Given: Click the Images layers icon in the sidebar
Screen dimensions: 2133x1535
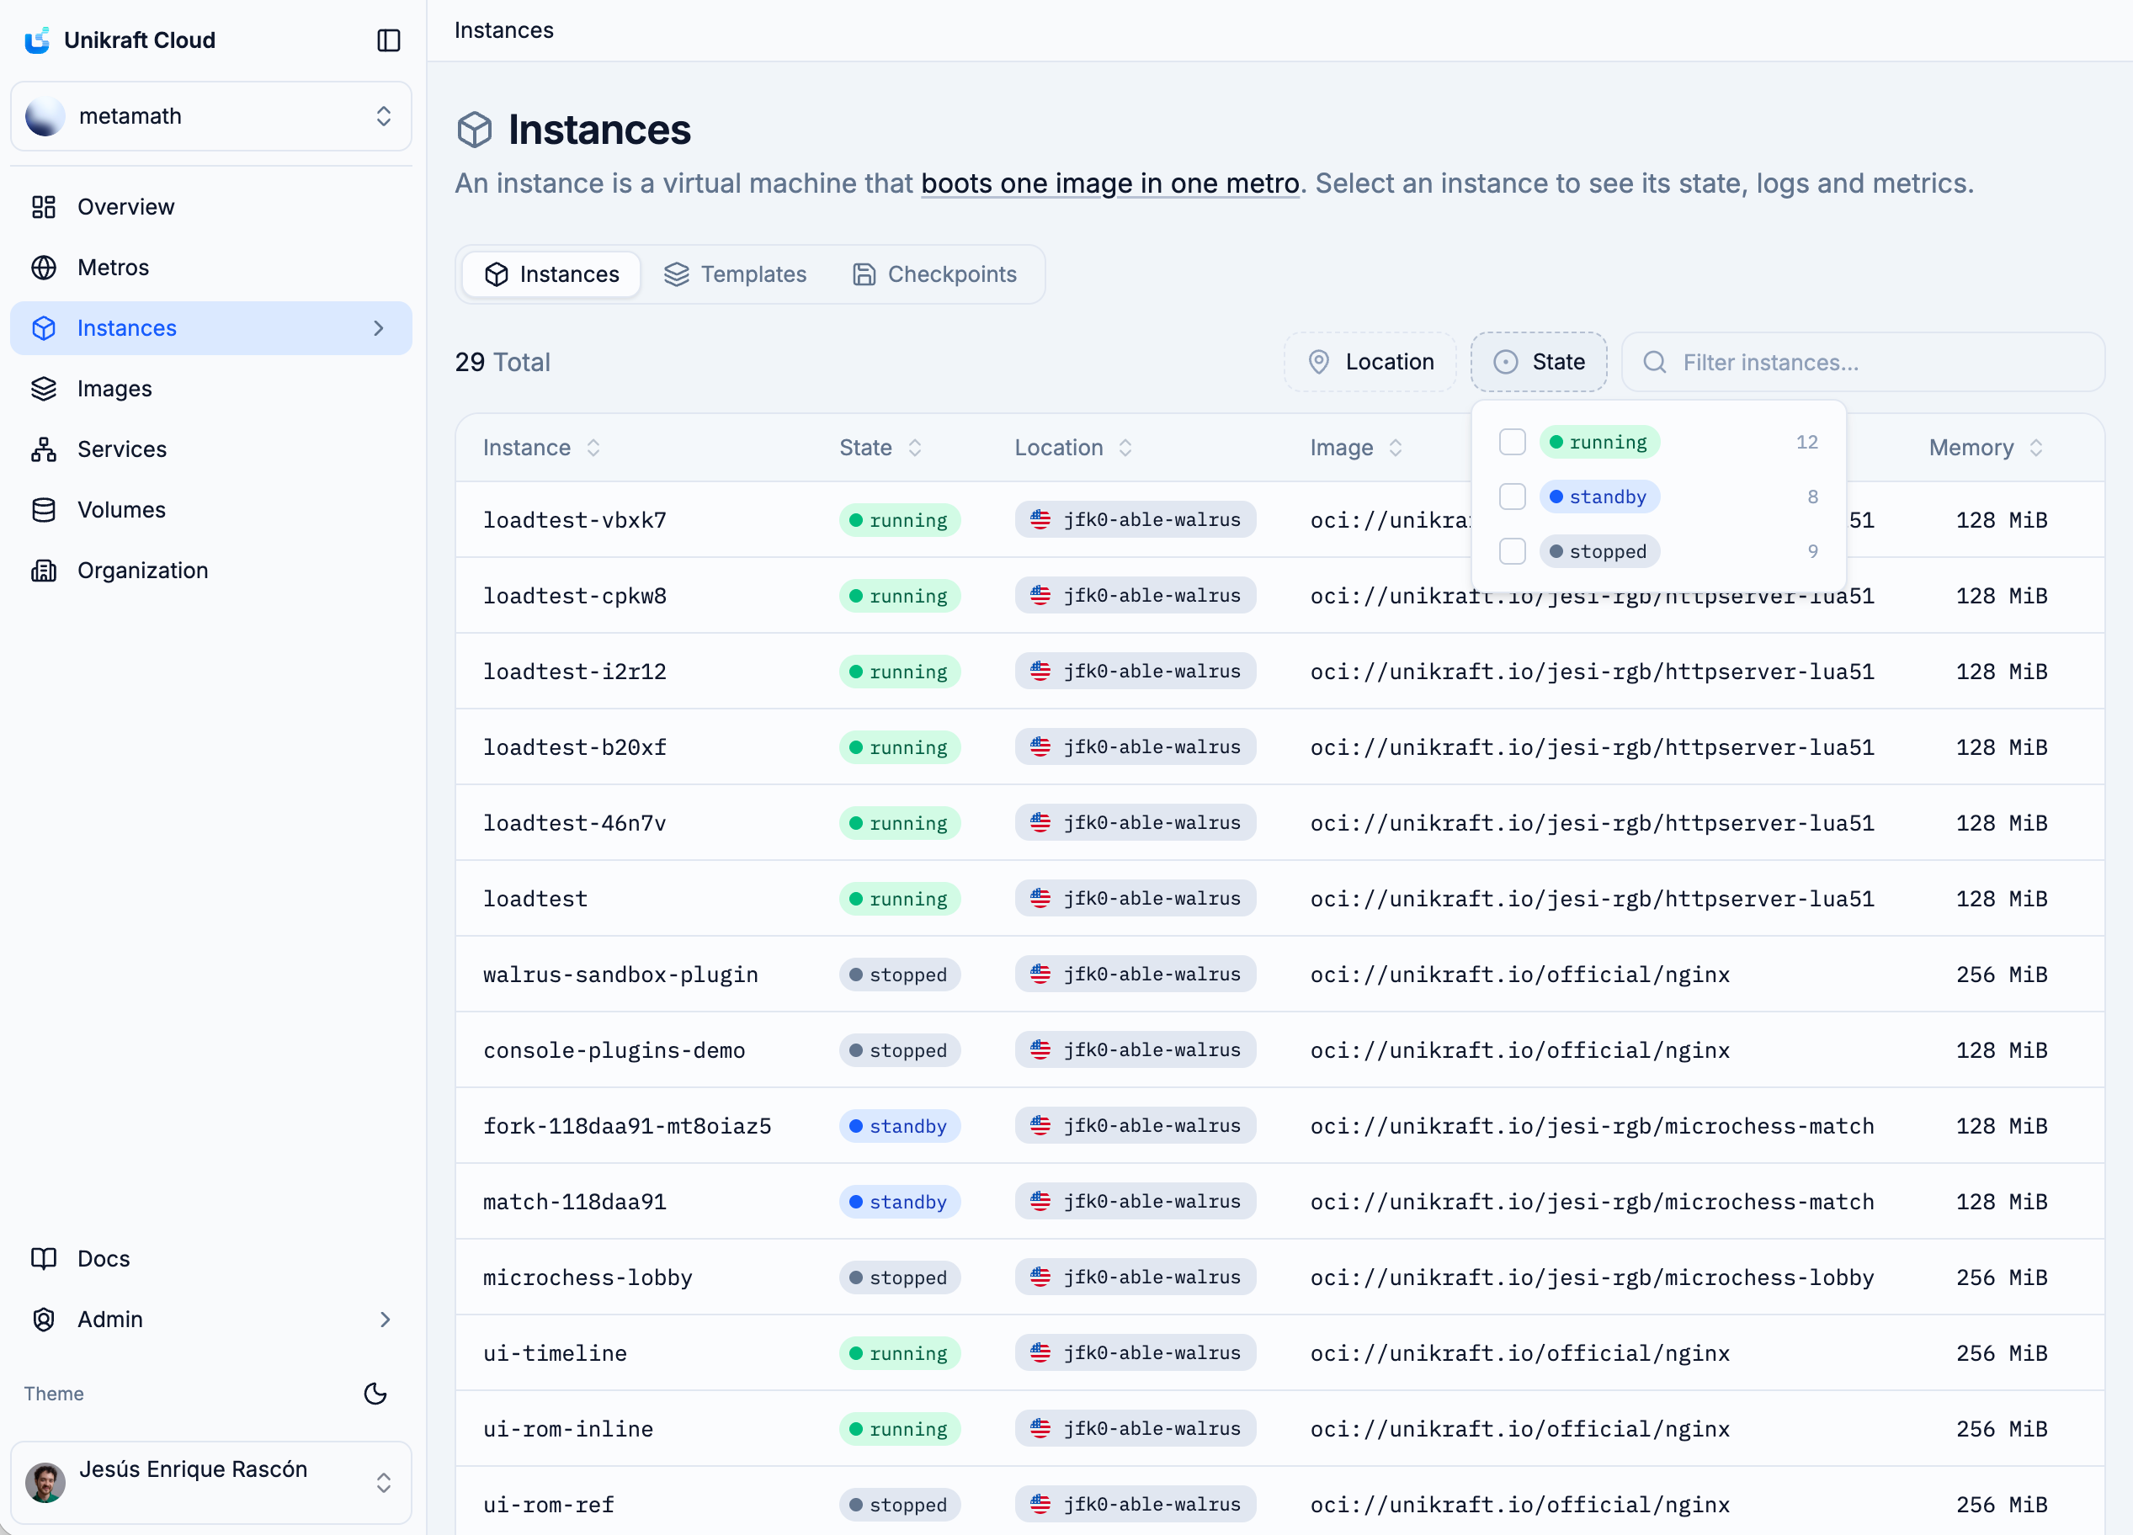Looking at the screenshot, I should click(x=45, y=388).
